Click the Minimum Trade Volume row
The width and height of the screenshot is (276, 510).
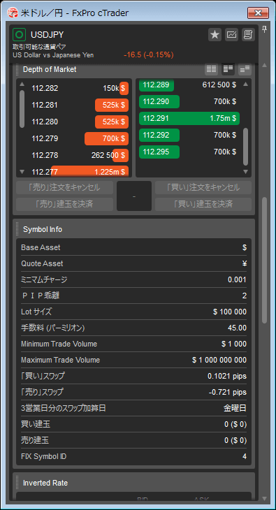[133, 344]
